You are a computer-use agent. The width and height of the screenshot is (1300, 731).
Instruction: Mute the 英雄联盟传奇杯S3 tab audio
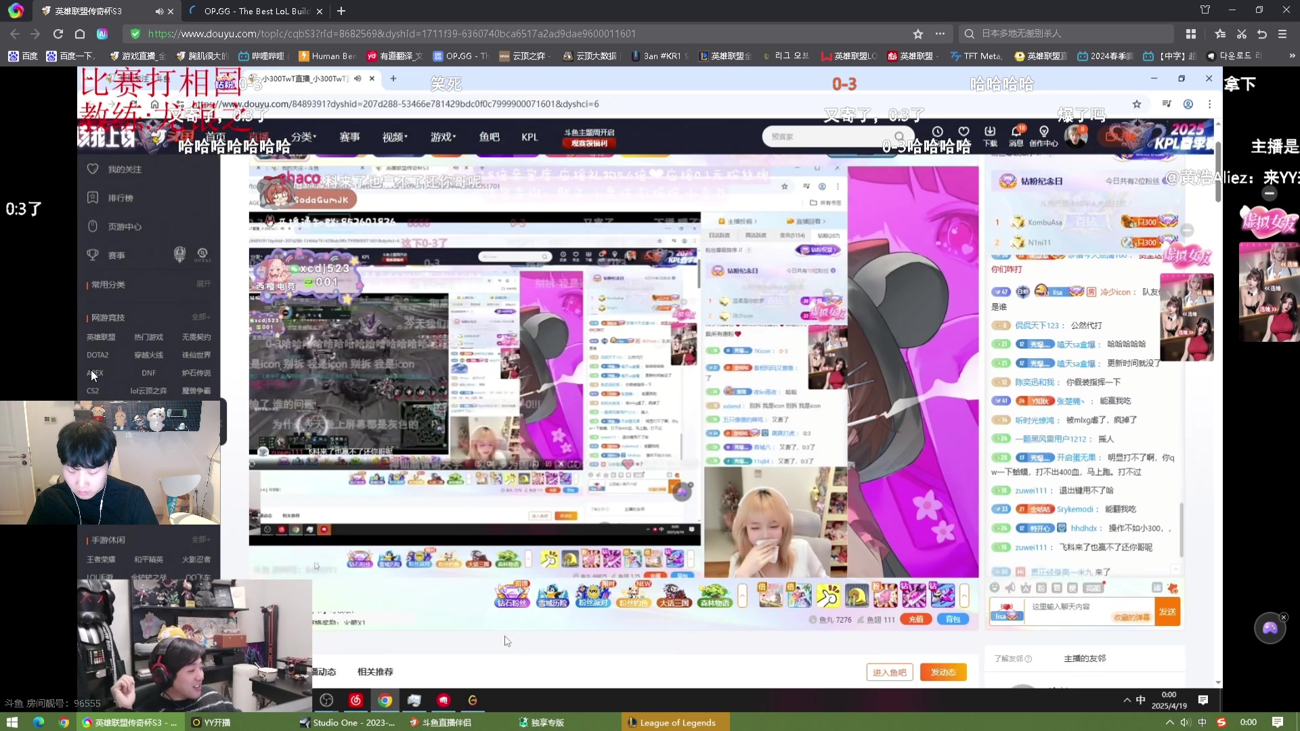158,12
